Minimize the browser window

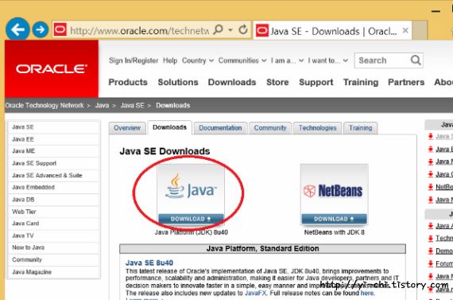click(x=436, y=11)
